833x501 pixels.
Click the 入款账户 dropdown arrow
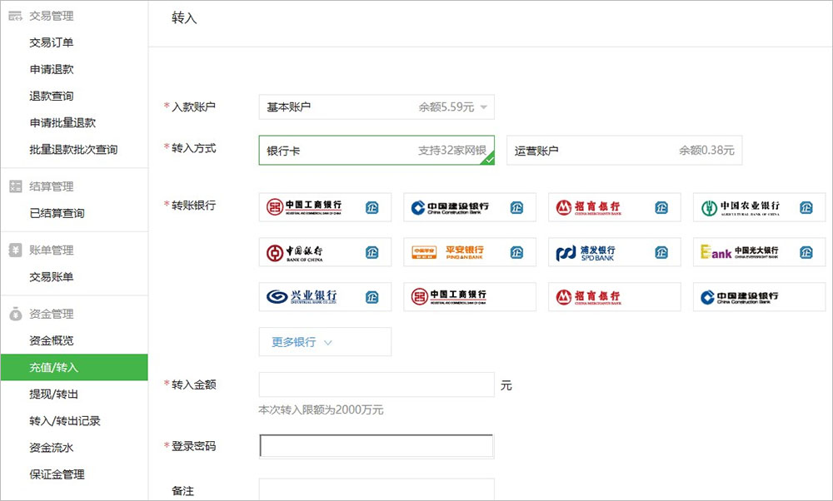483,107
